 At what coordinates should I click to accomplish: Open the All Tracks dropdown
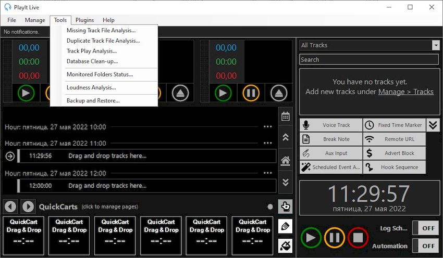pyautogui.click(x=436, y=45)
